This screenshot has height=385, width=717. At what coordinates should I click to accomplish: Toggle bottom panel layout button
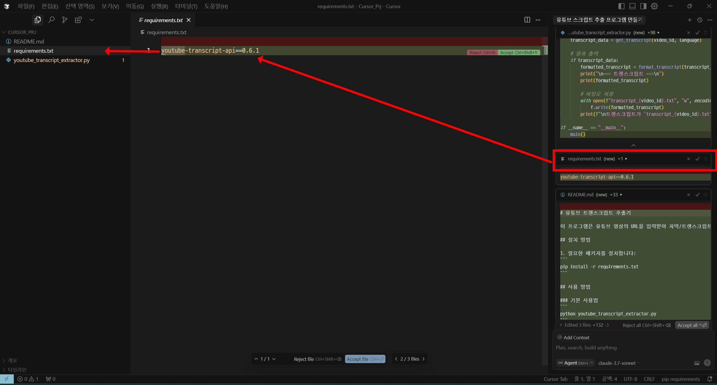pyautogui.click(x=632, y=6)
